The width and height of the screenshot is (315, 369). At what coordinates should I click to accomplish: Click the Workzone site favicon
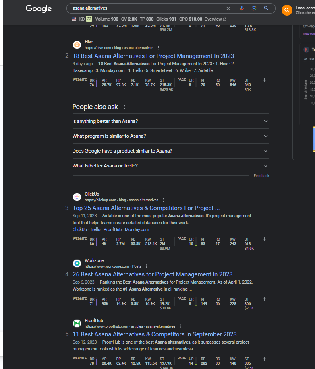[77, 263]
